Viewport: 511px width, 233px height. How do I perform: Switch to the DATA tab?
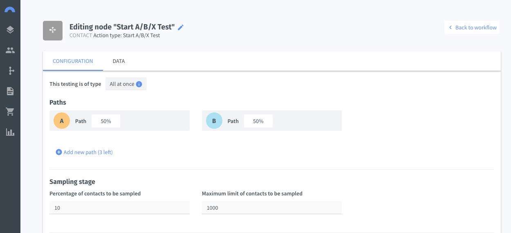tap(119, 61)
